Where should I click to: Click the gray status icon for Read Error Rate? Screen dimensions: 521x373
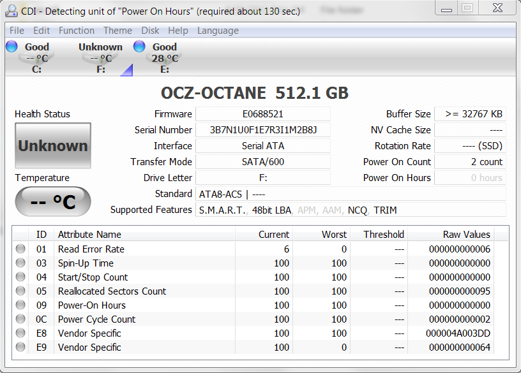(x=21, y=249)
